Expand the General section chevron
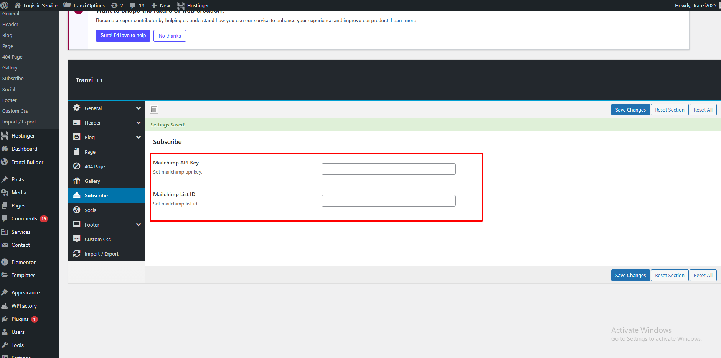The width and height of the screenshot is (721, 358). coord(139,108)
